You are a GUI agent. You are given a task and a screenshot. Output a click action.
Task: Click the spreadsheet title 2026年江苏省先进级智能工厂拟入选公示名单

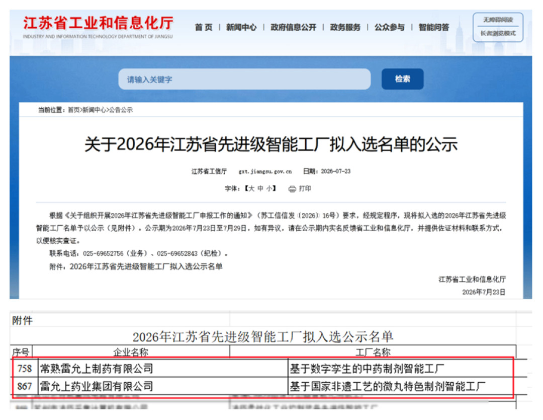263,336
